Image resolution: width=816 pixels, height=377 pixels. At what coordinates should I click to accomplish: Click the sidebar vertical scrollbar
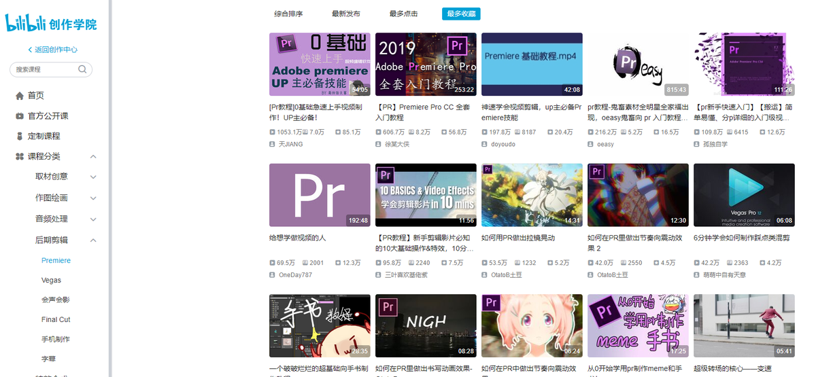click(110, 188)
